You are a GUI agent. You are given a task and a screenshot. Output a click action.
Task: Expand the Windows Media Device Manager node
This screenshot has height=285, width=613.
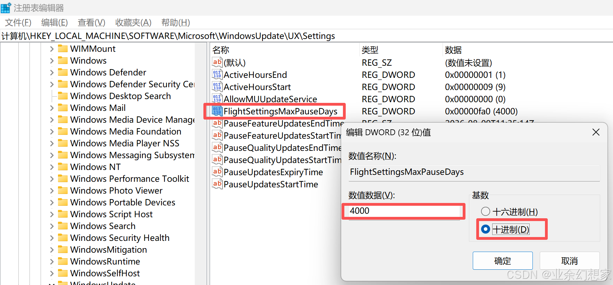click(52, 120)
